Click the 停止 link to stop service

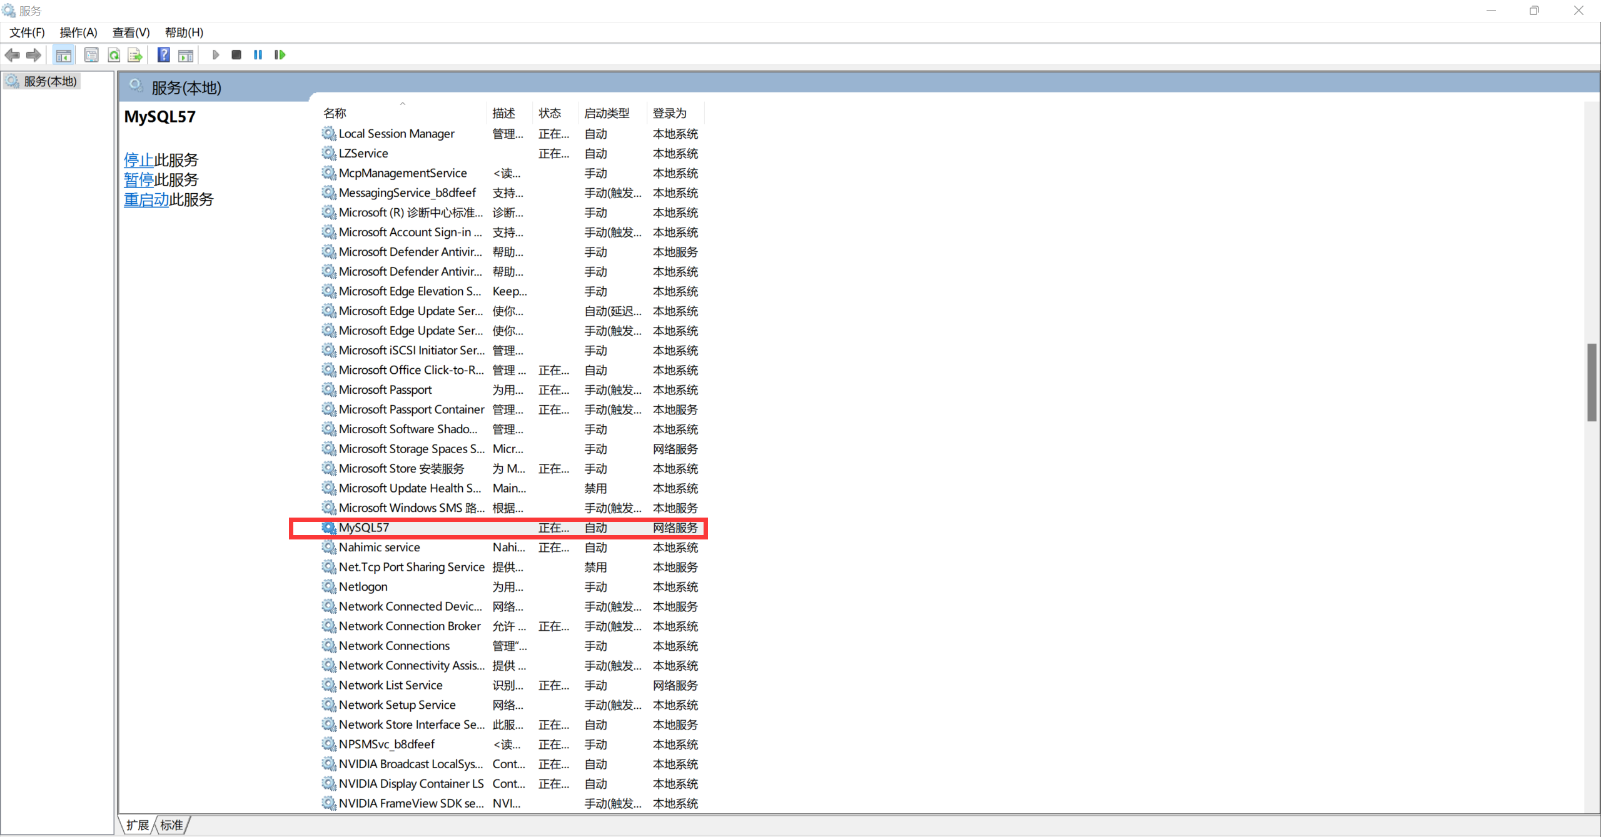click(x=139, y=160)
